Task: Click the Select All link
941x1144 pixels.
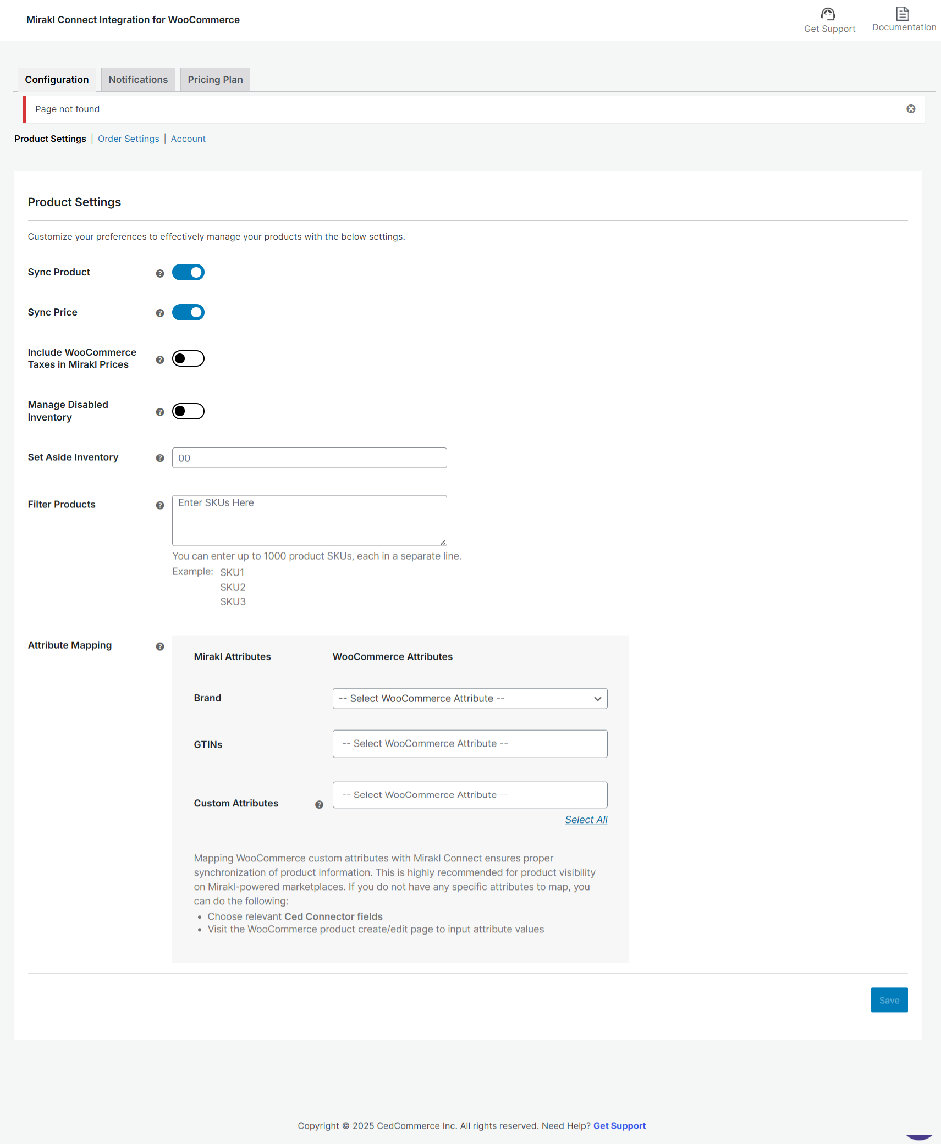Action: (x=586, y=820)
